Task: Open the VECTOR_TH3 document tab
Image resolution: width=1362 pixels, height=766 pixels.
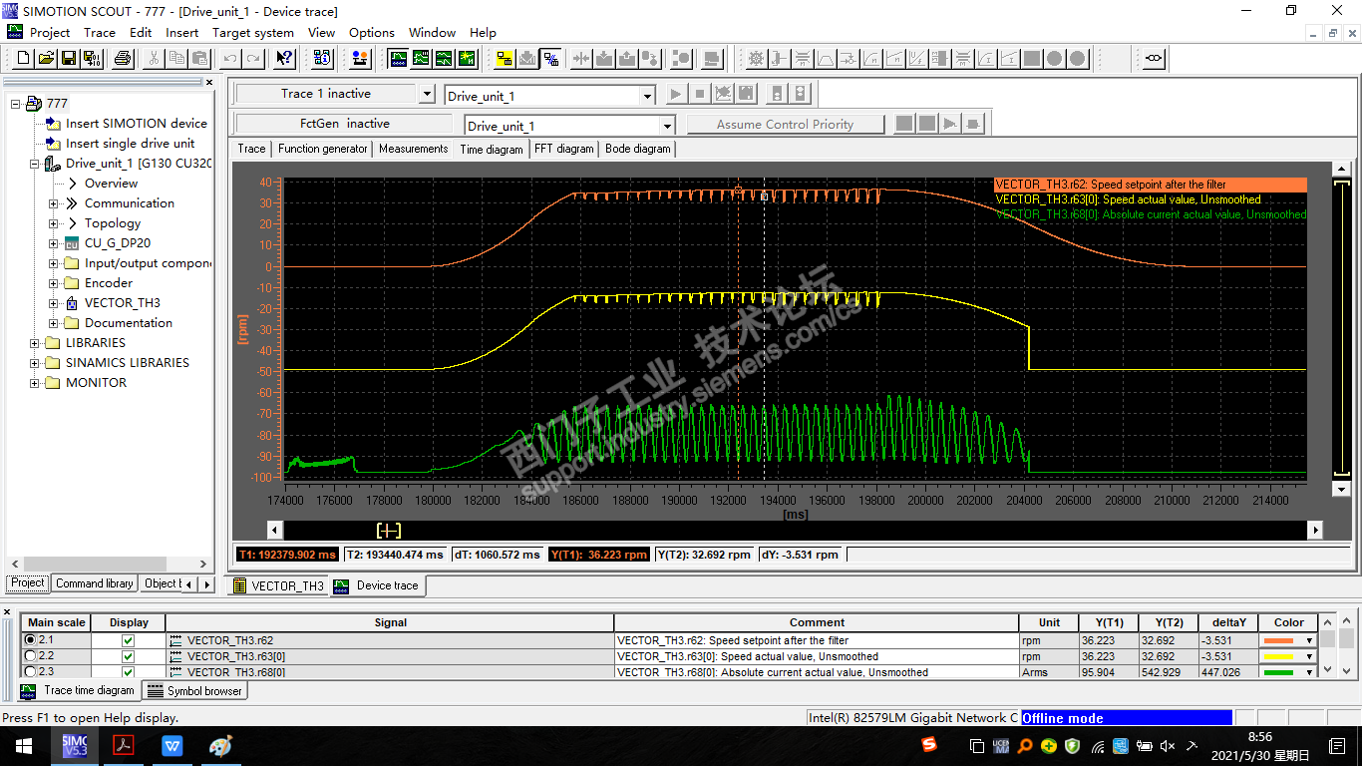Action: [x=278, y=585]
